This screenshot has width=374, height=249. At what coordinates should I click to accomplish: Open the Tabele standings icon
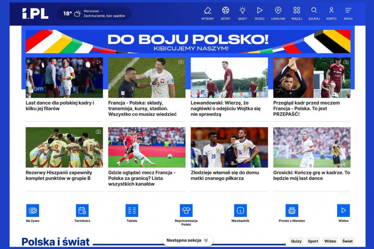[132, 210]
